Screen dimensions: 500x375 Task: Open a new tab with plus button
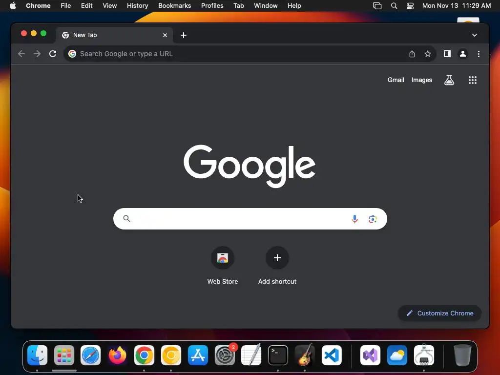tap(184, 35)
